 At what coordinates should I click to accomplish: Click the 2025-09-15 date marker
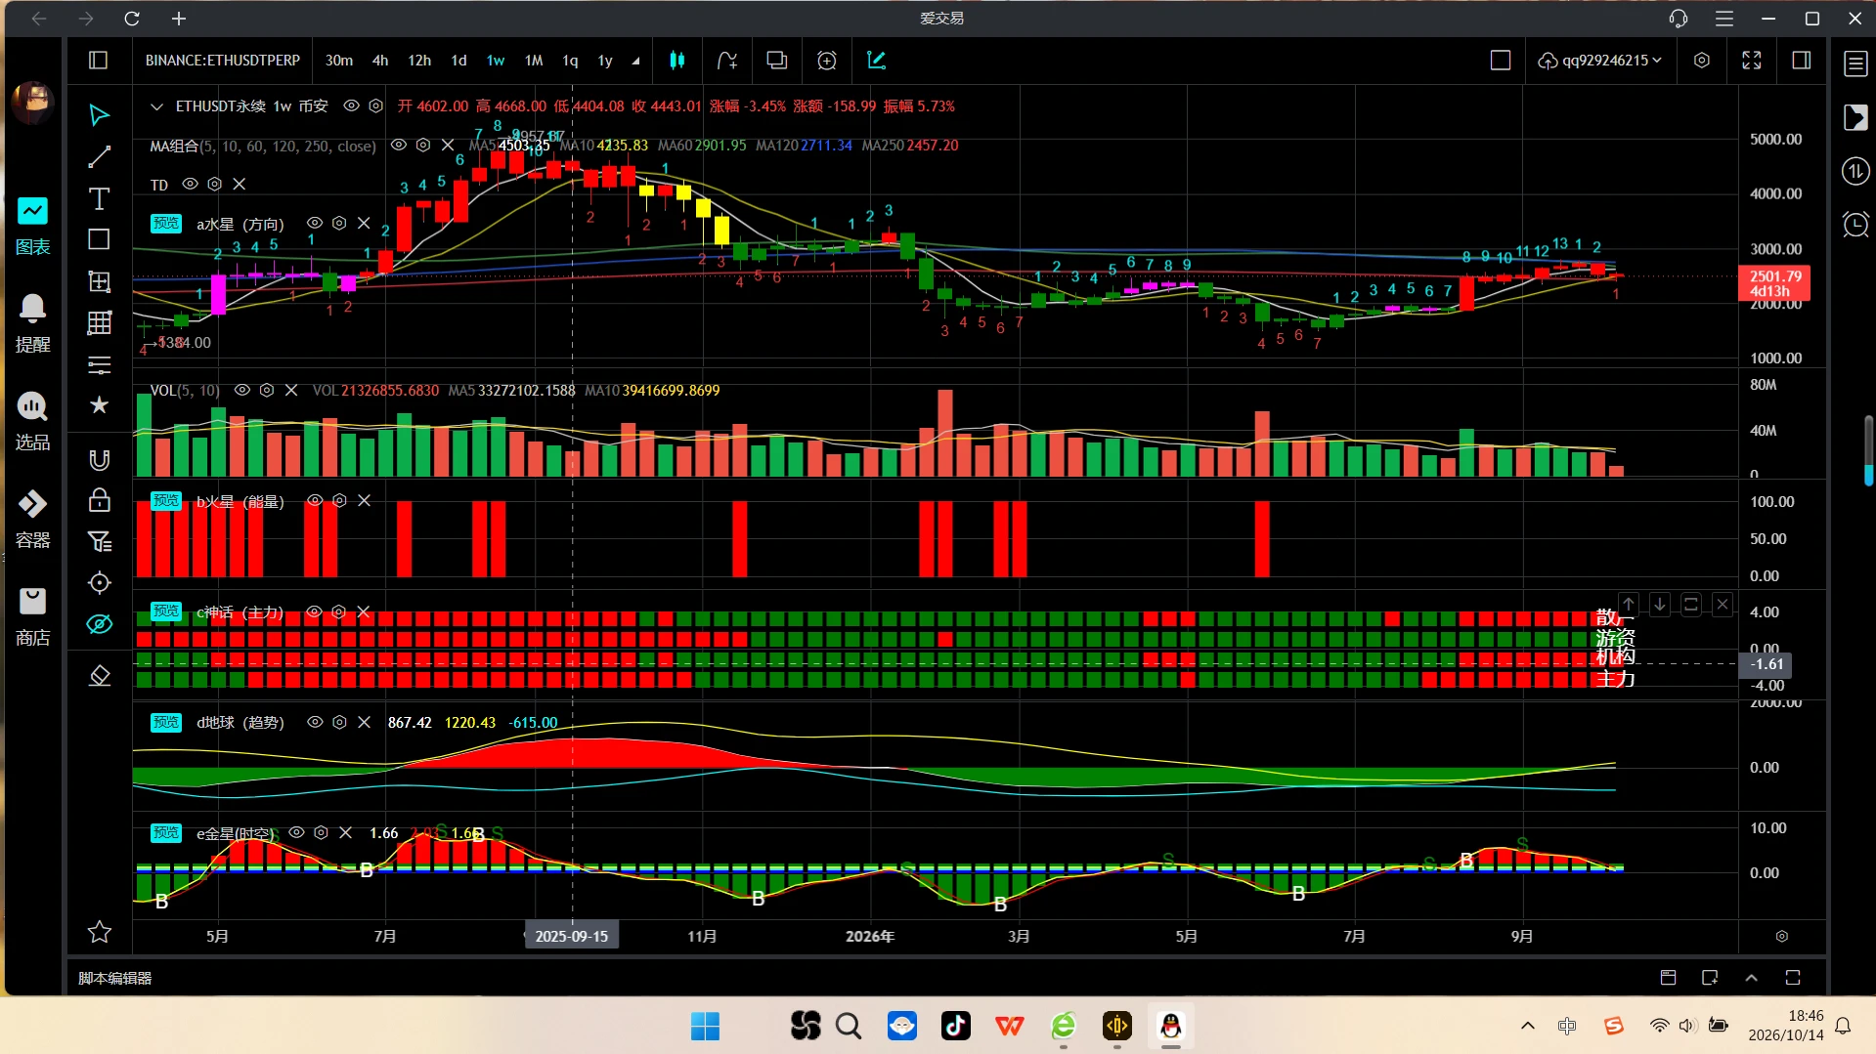click(572, 936)
